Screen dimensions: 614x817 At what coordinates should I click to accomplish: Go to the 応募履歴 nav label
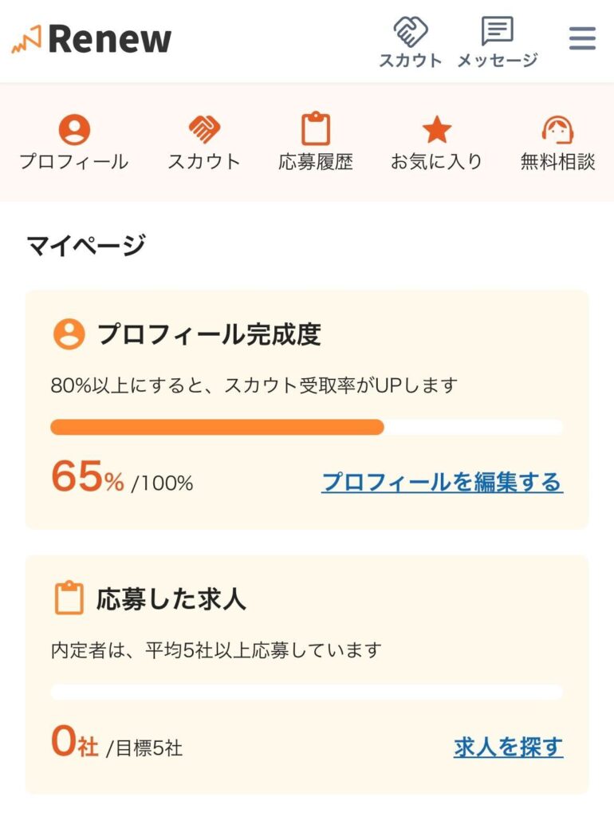[316, 161]
